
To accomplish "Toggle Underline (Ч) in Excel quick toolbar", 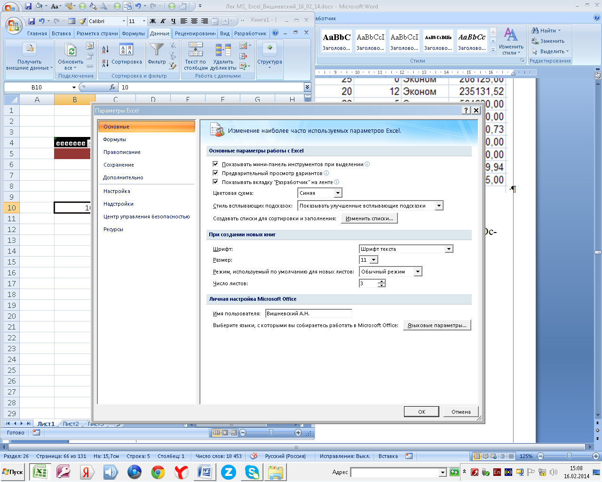I will (x=173, y=21).
